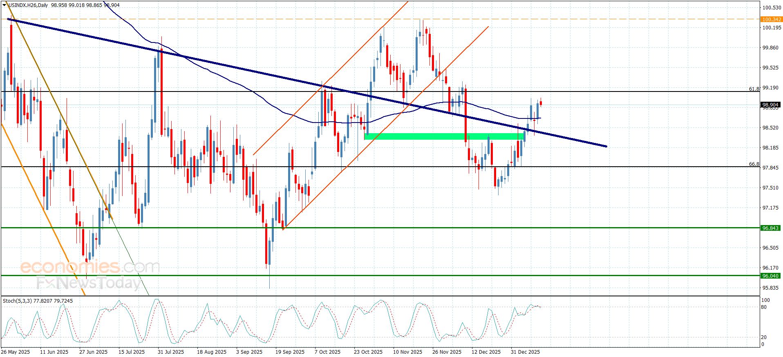This screenshot has width=783, height=357.
Task: Click the 10 Nov 2025 date label
Action: click(407, 352)
